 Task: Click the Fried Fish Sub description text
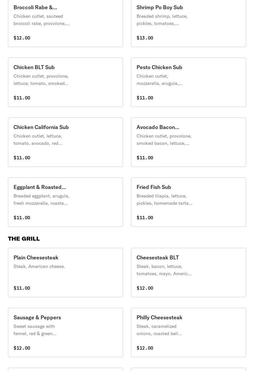click(164, 199)
